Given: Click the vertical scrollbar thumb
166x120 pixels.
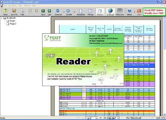Looking at the screenshot, I should coord(164,34).
